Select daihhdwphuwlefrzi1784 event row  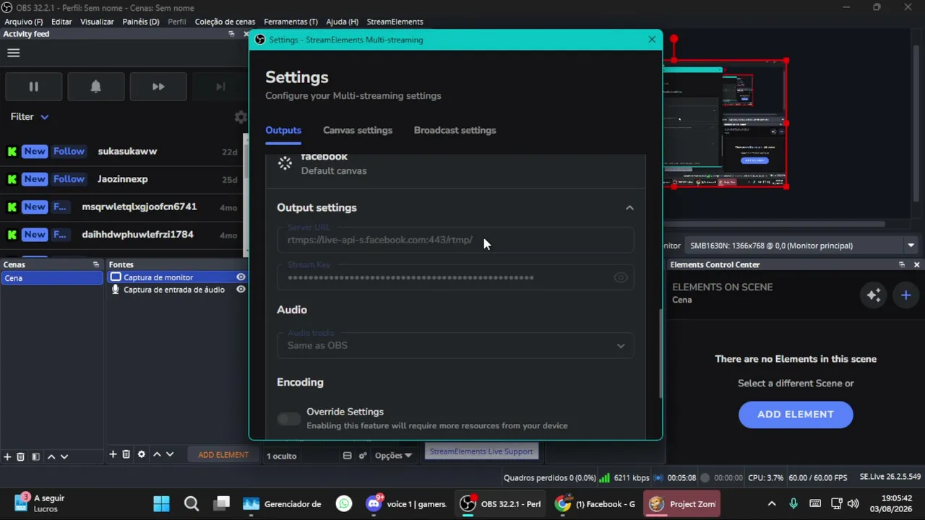click(123, 234)
